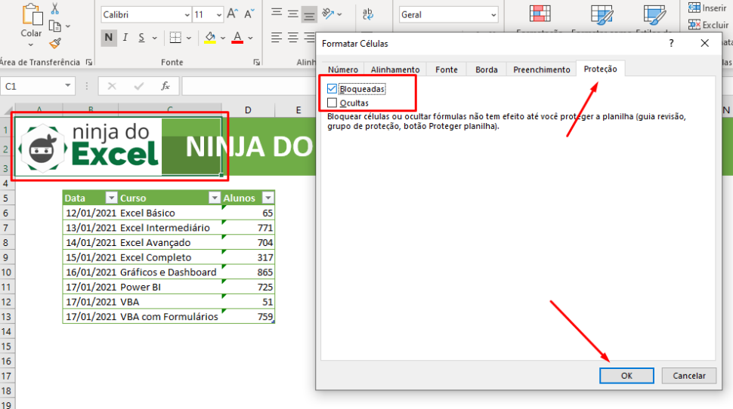The height and width of the screenshot is (409, 733).
Task: Click the Cancelar button
Action: [688, 376]
